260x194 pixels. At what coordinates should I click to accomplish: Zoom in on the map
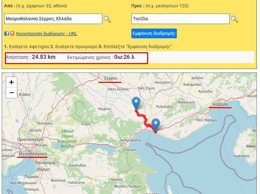(12, 82)
